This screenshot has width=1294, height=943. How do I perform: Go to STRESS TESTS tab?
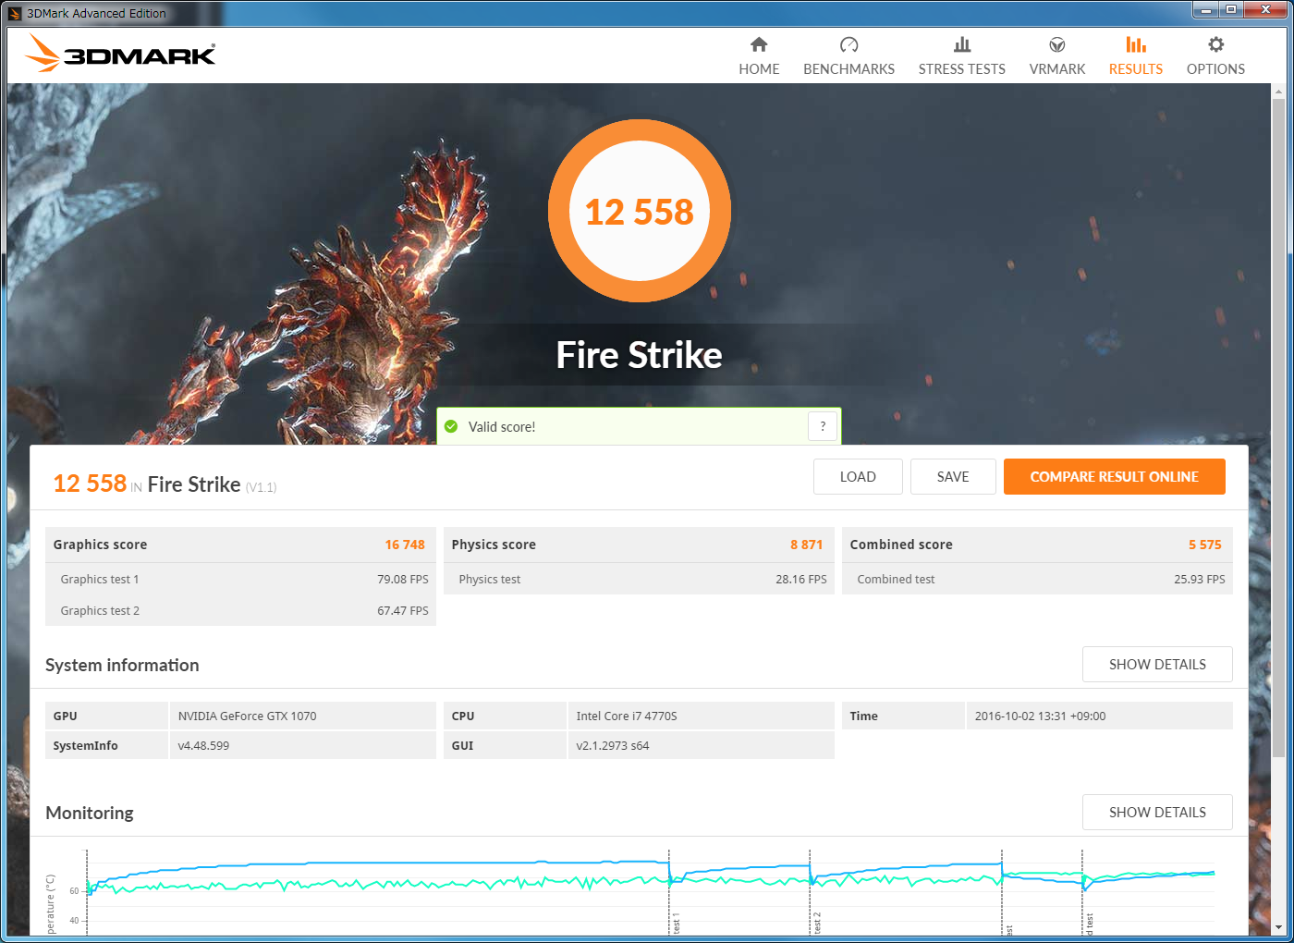point(962,55)
